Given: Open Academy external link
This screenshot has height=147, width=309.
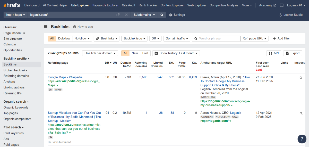Looking at the screenshot, I should [267, 5].
